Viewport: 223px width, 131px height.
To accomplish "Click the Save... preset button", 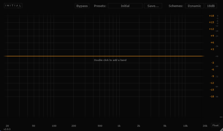I will pyautogui.click(x=153, y=6).
